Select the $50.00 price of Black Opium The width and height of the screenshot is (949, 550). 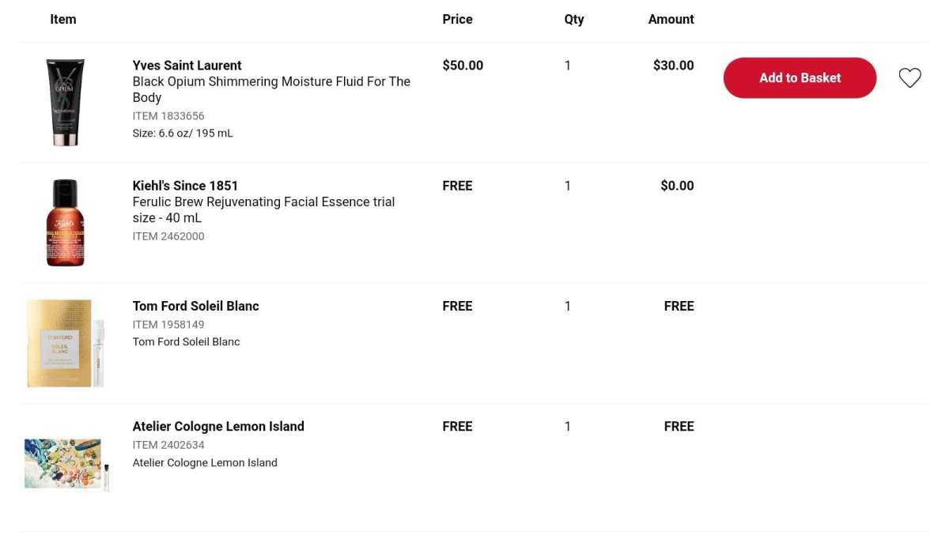(463, 66)
